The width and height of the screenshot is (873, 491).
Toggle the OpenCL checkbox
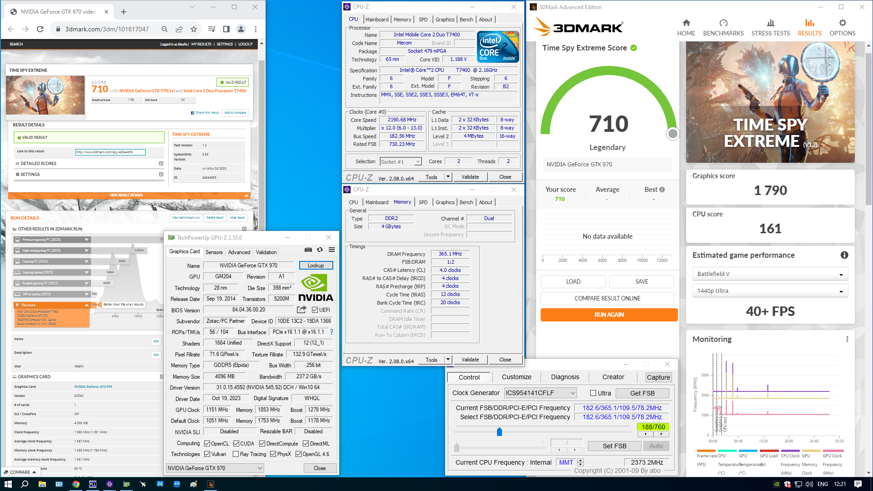(x=207, y=444)
